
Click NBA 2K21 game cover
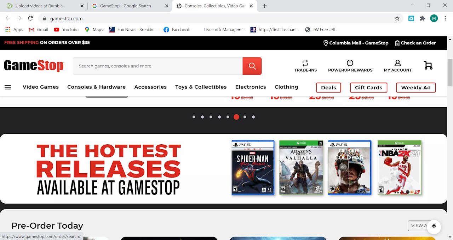click(400, 168)
